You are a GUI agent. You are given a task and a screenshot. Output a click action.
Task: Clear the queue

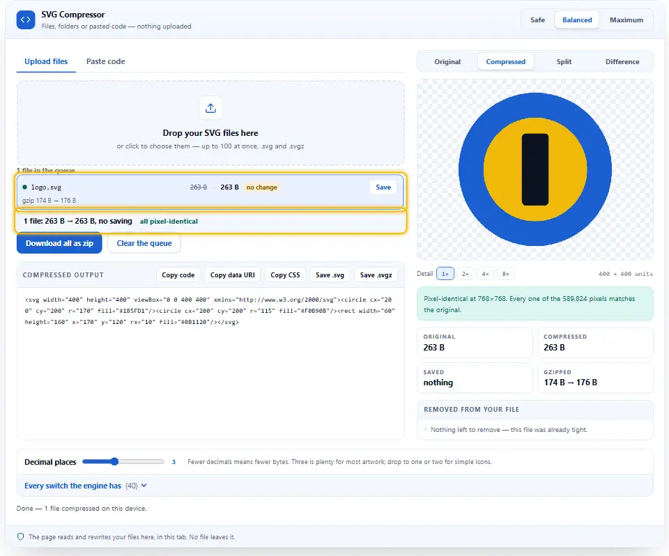pos(144,243)
